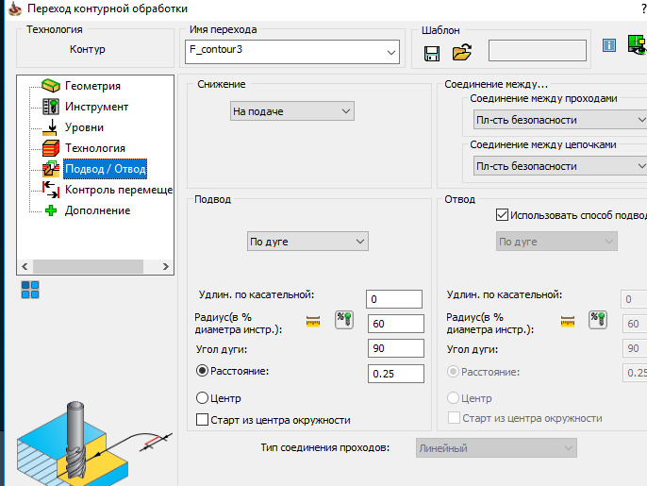
Task: Open template with the folder icon
Action: click(x=461, y=53)
